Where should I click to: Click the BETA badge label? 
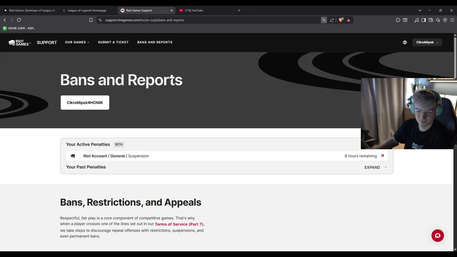[x=119, y=145]
